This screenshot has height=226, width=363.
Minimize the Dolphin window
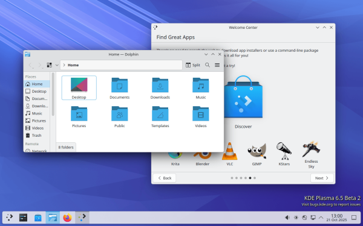click(x=206, y=54)
